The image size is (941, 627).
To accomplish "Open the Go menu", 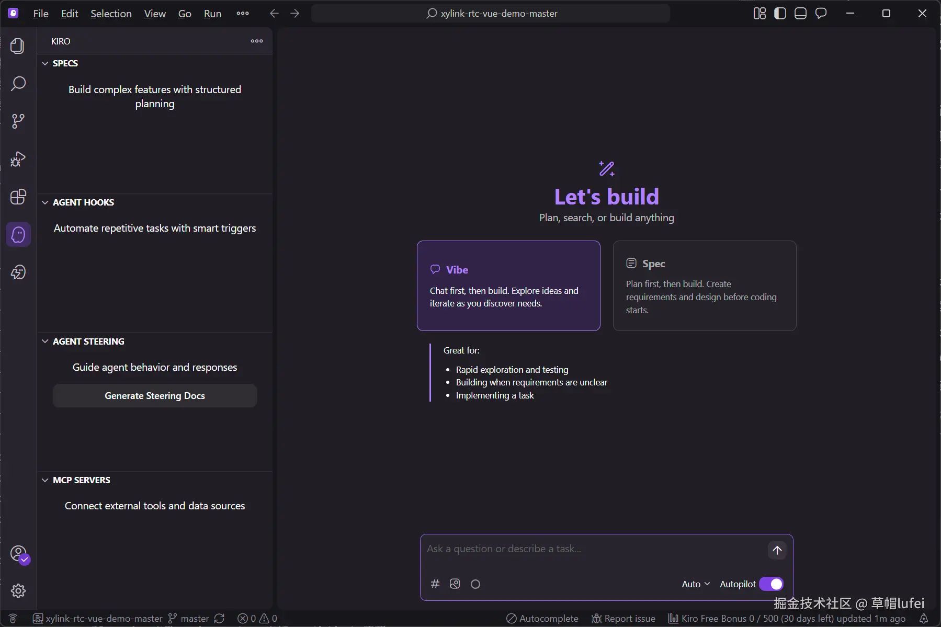I will point(185,14).
